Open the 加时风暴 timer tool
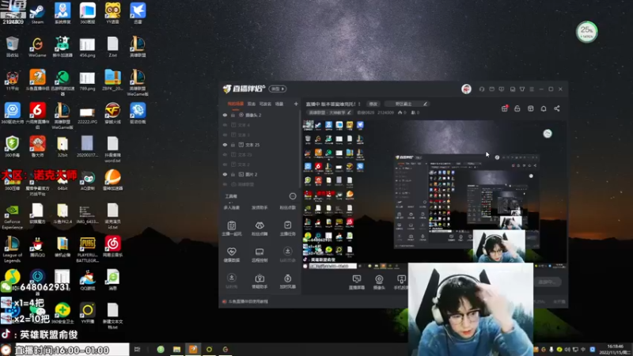 287,281
